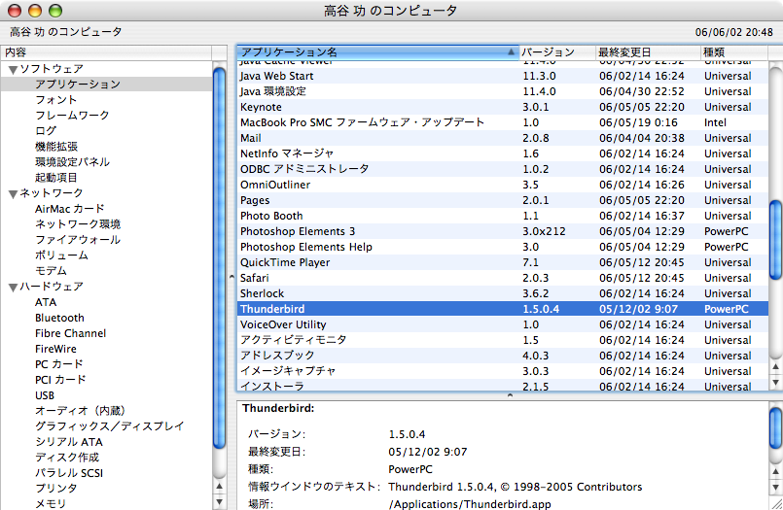Screen dimensions: 783x510
Task: Select シリアル ATA in the sidebar
Action: click(x=69, y=442)
